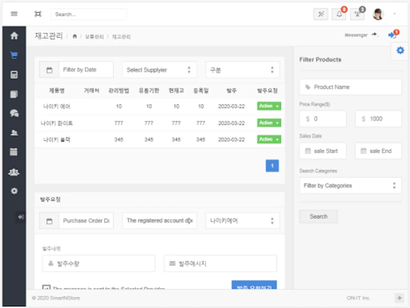The height and width of the screenshot is (308, 410).
Task: Open Active dropdown for 나이키 에어
Action: click(x=269, y=106)
